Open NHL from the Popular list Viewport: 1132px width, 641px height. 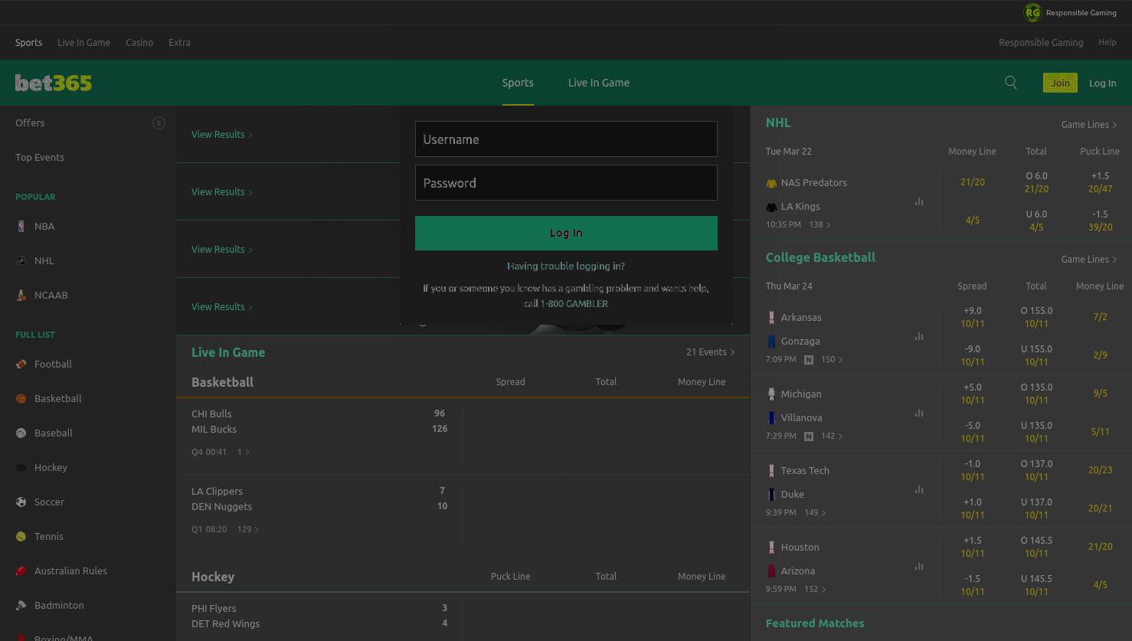click(x=44, y=260)
